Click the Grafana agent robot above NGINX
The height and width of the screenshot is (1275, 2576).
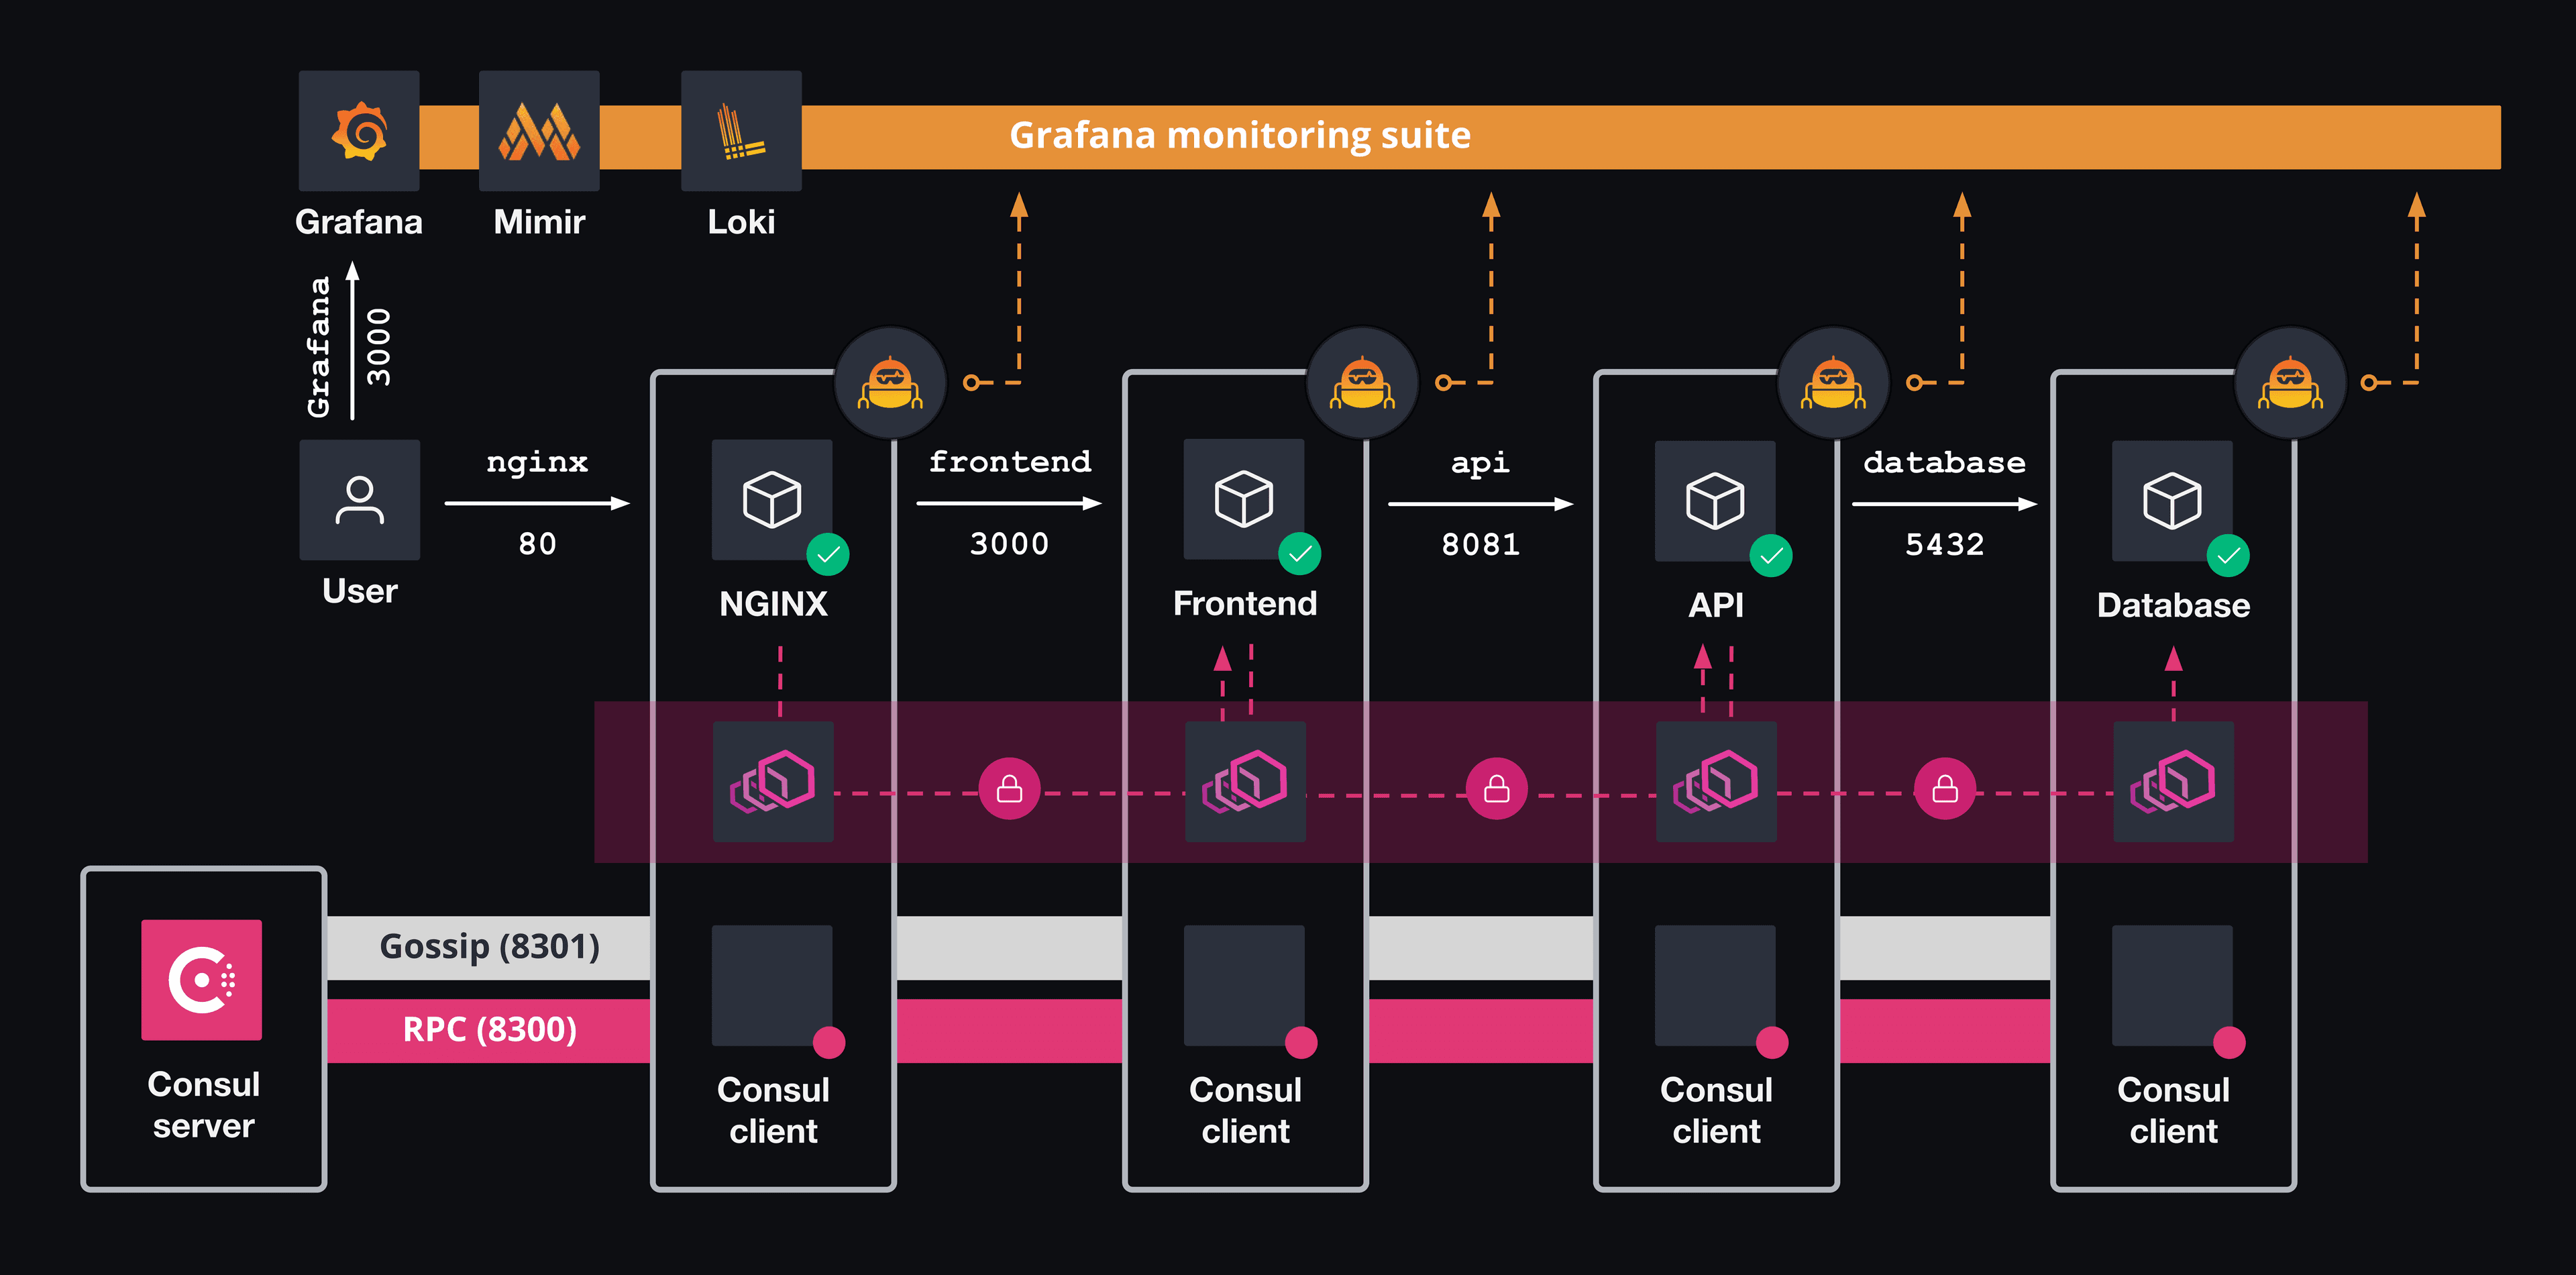coord(890,384)
